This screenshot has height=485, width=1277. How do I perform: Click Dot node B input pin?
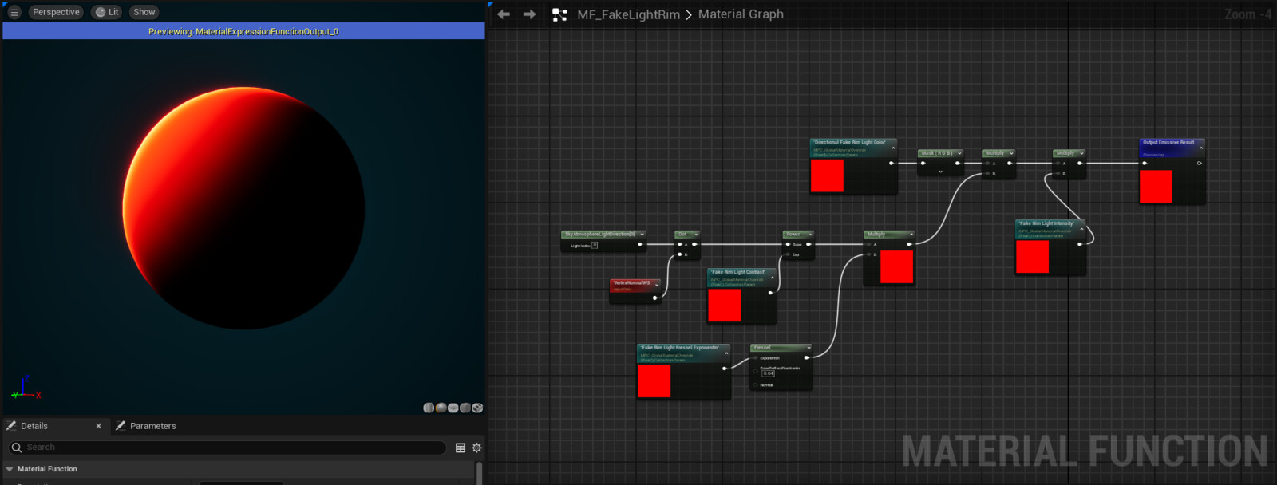pos(679,254)
